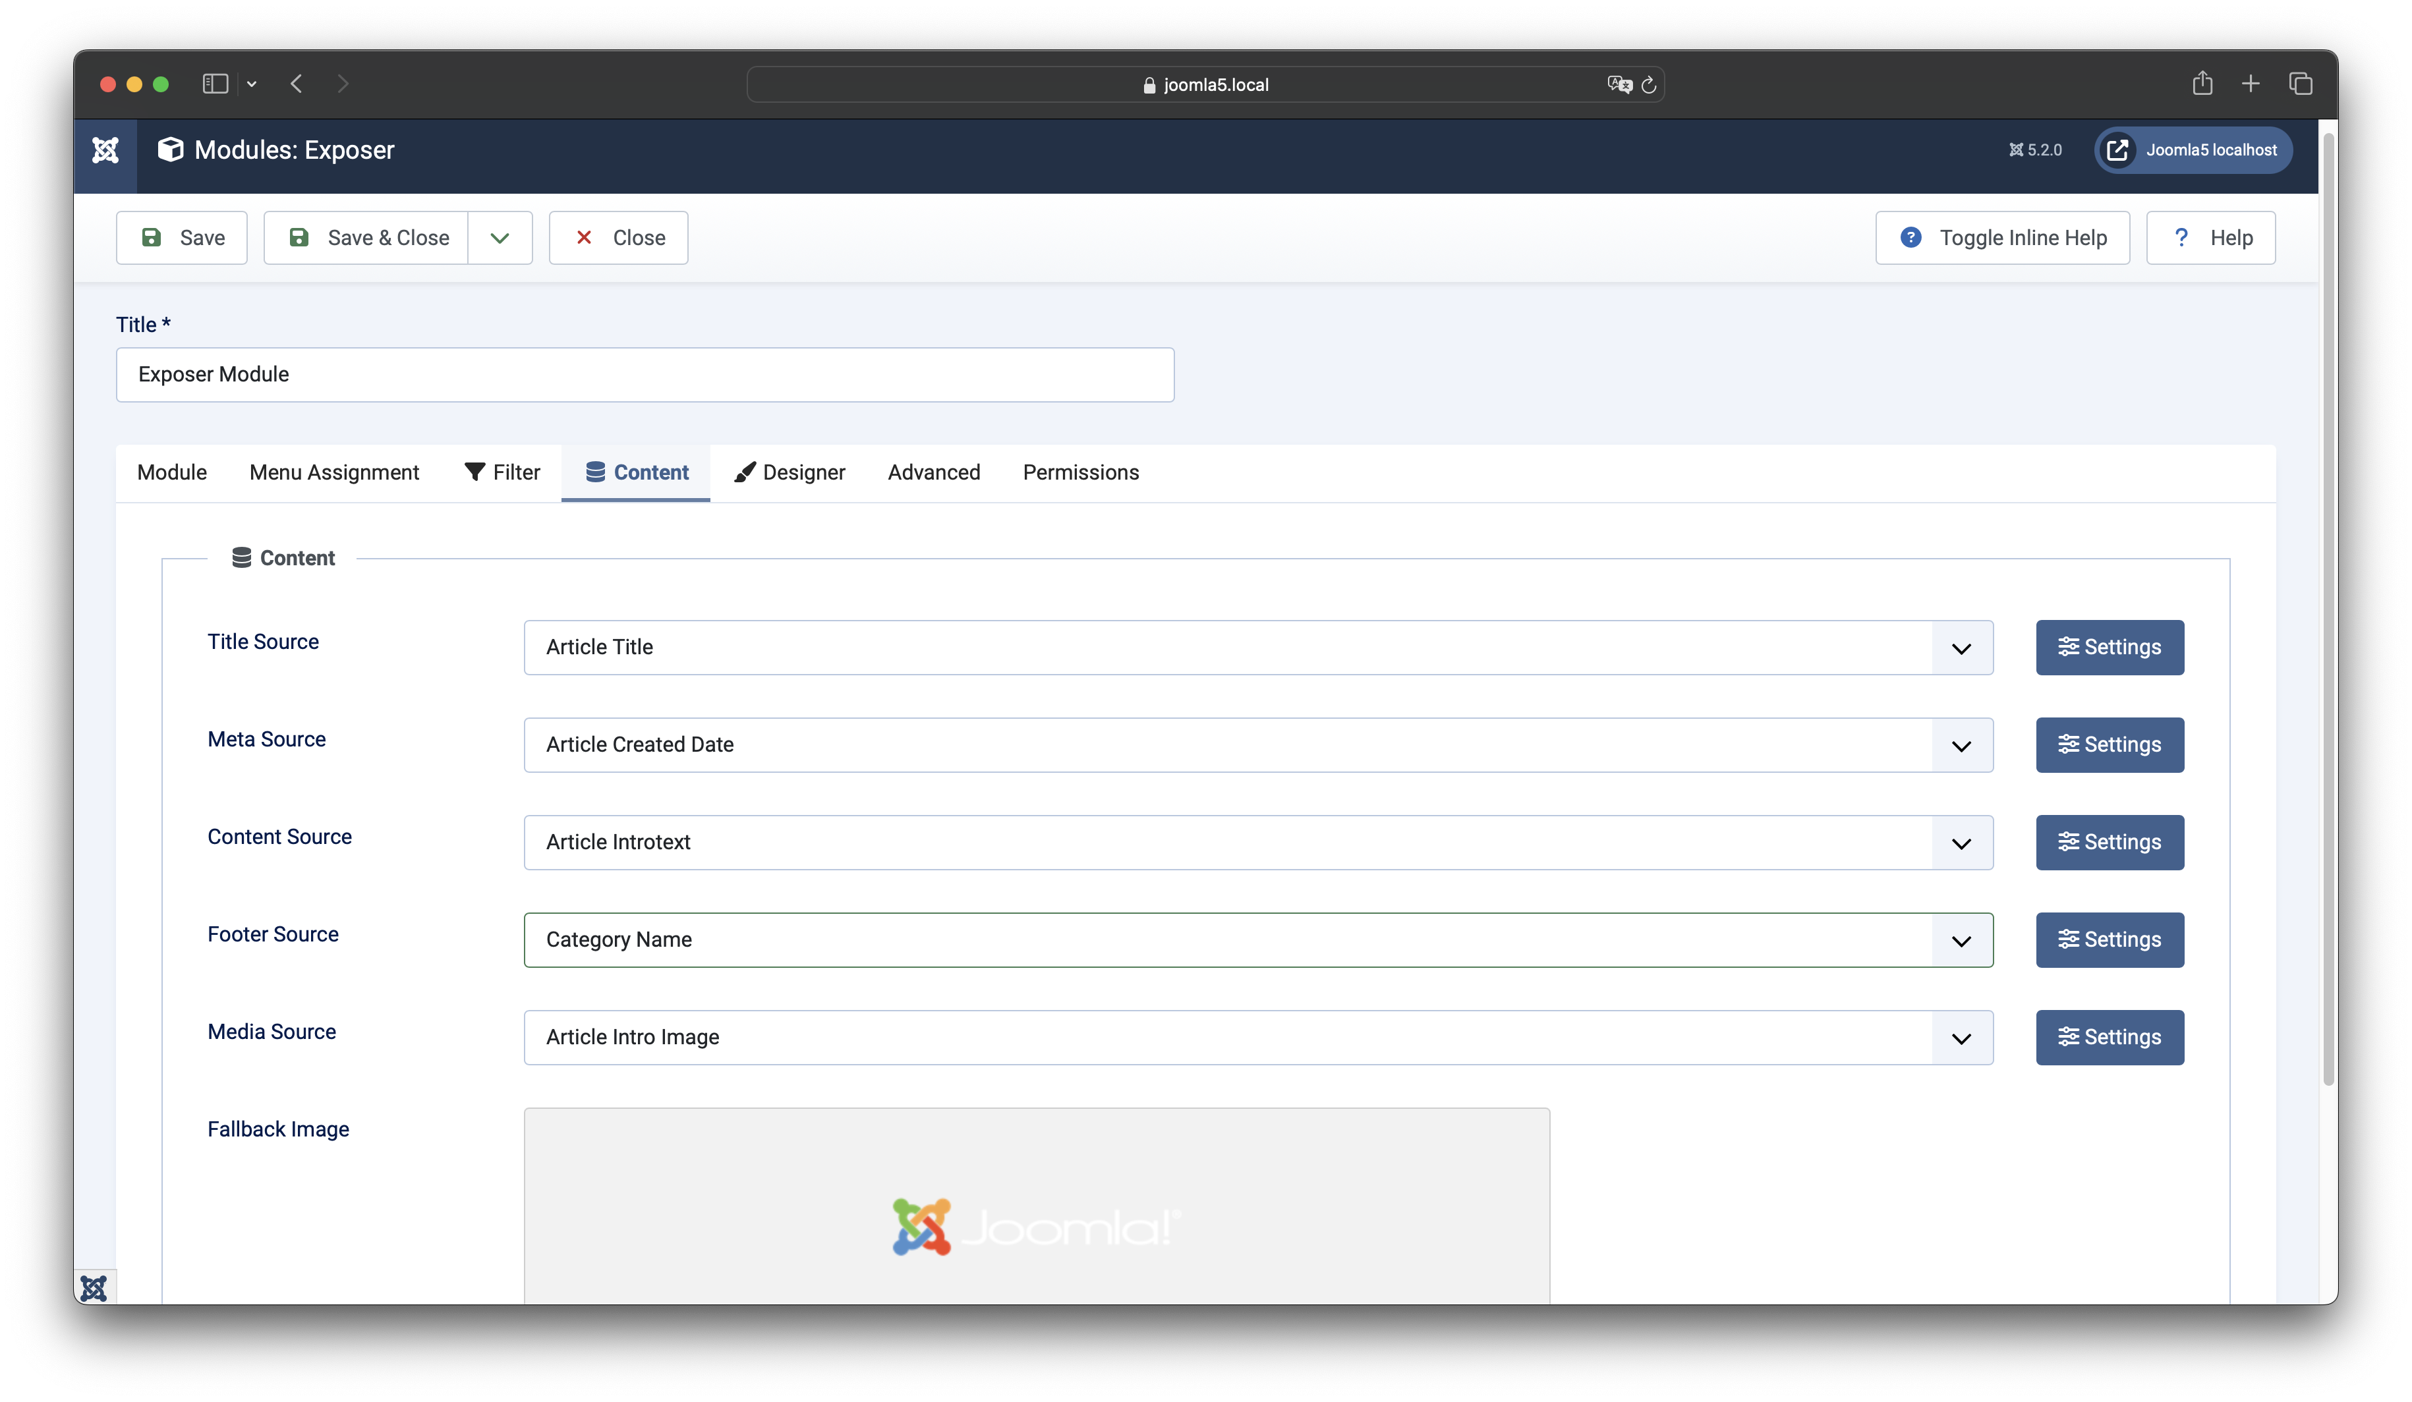Click the Save button
The image size is (2412, 1402).
coord(182,237)
